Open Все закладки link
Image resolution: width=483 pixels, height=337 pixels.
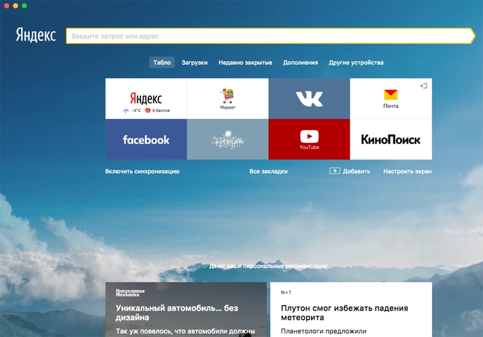coord(269,171)
